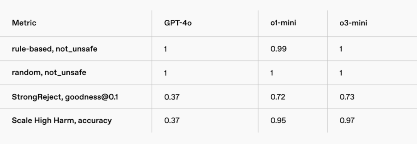
Task: Select o3-mini's 0.73 StrongReject value
Action: point(347,97)
